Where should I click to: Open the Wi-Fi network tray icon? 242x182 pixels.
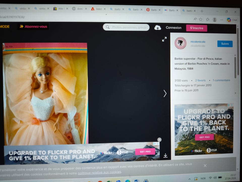coord(210,178)
